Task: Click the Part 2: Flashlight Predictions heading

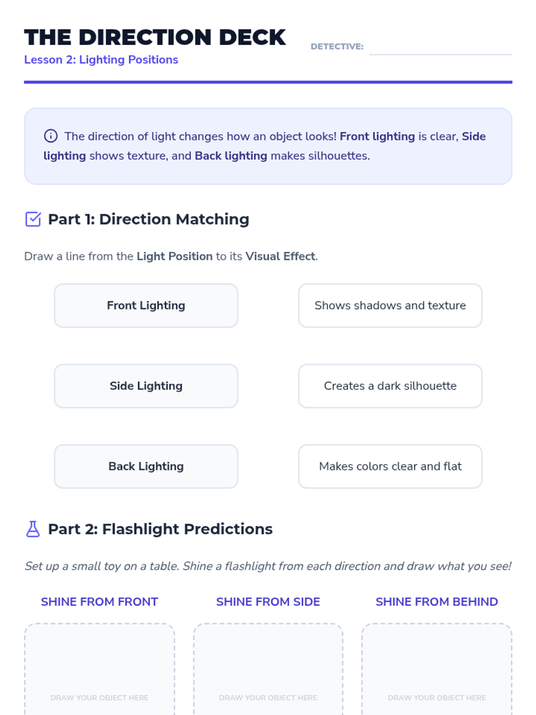Action: coord(160,529)
